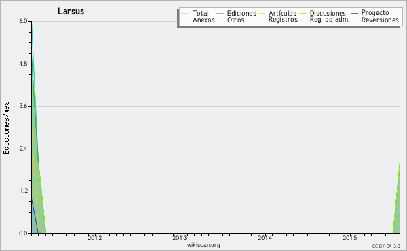Click the wikiscan.org label below the axis

pos(203,245)
